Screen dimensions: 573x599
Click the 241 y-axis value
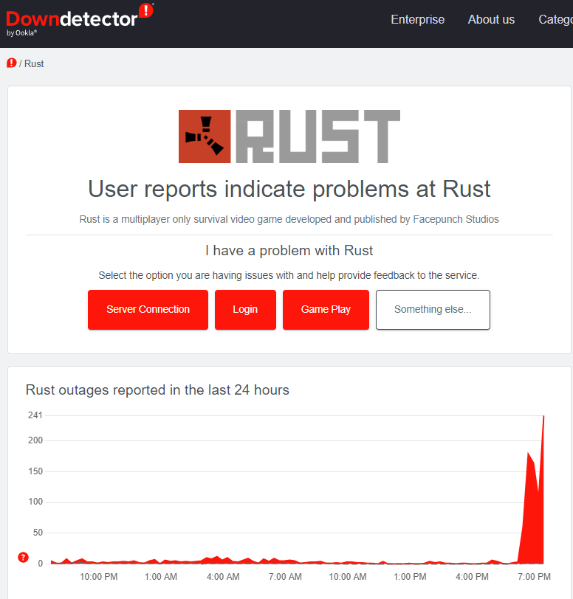click(35, 415)
